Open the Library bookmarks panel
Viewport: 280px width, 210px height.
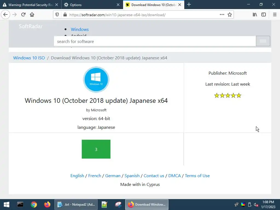tap(255, 15)
